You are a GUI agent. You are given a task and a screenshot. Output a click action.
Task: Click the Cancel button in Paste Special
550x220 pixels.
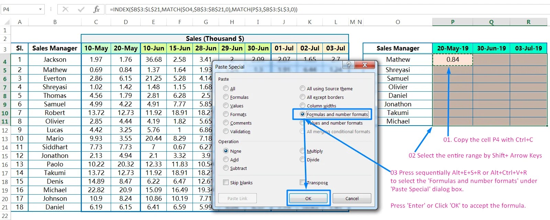pyautogui.click(x=352, y=198)
